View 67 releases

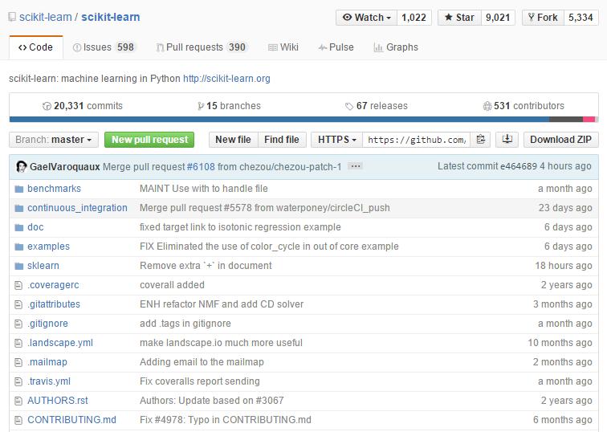(x=377, y=106)
